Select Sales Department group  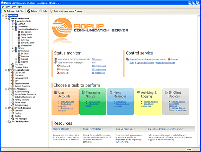click(x=22, y=84)
